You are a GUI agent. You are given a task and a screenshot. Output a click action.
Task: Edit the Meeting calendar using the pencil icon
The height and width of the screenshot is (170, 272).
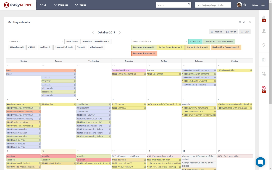pyautogui.click(x=244, y=22)
